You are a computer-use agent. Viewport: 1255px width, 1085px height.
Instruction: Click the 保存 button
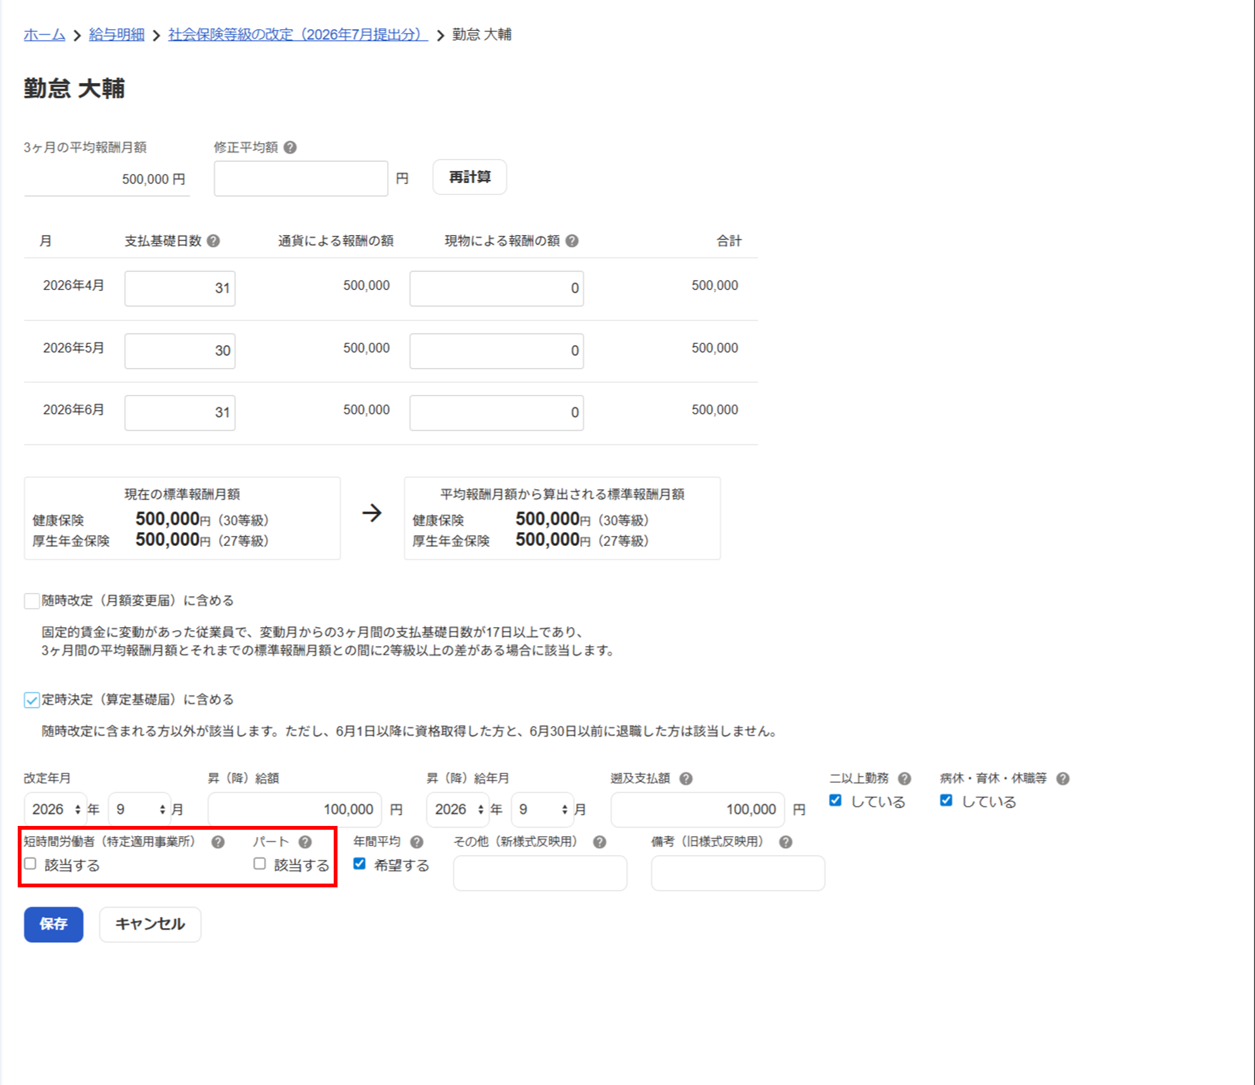54,924
